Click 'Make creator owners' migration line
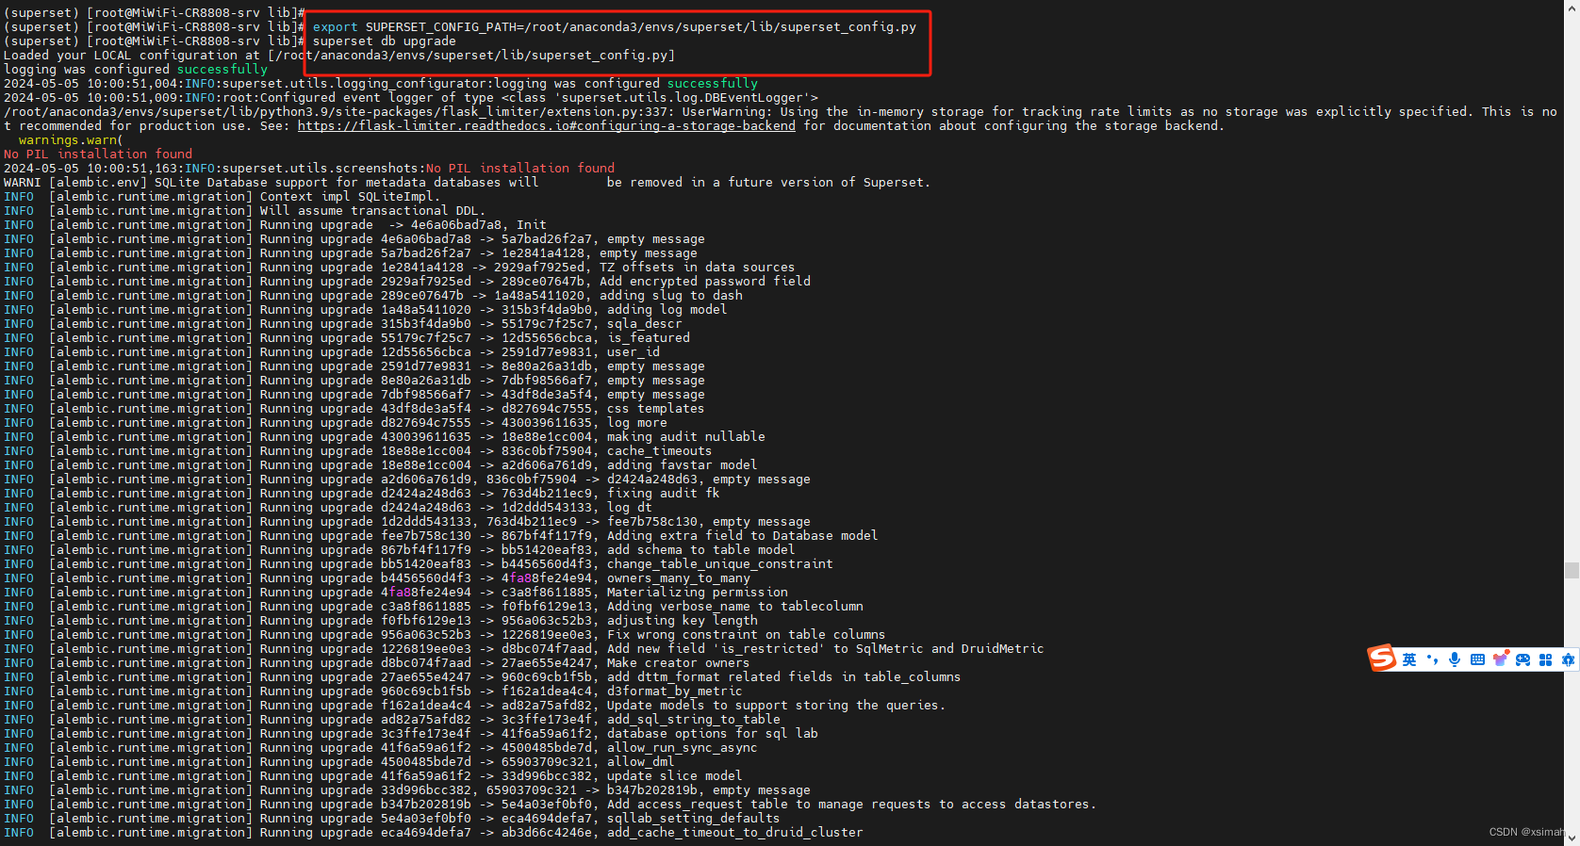Viewport: 1580px width, 846px height. click(x=377, y=662)
